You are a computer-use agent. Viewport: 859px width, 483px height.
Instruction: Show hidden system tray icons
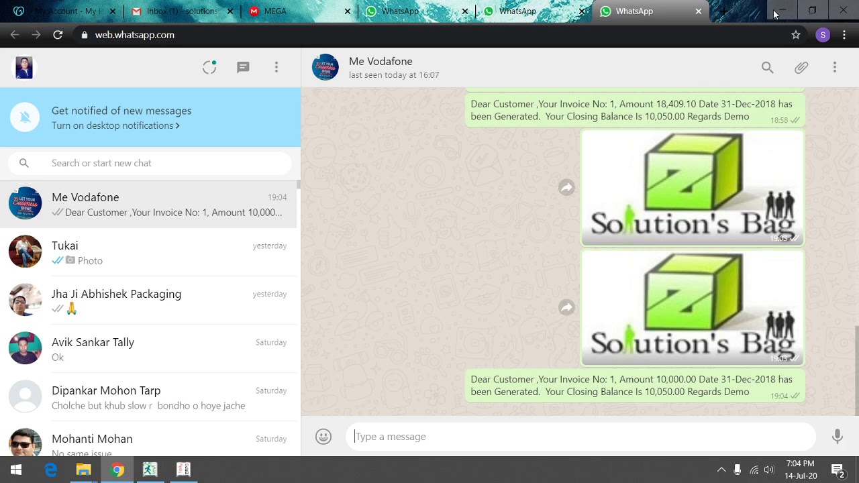721,470
